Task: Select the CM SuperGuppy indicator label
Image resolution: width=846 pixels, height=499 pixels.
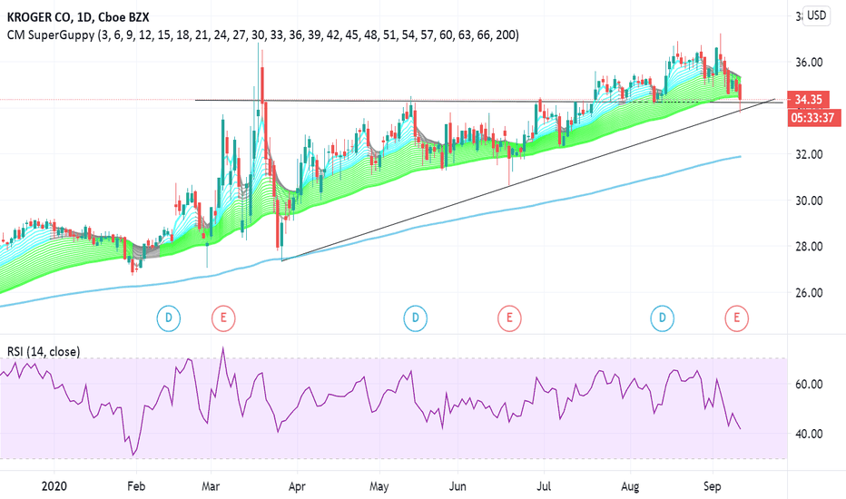Action: click(262, 35)
